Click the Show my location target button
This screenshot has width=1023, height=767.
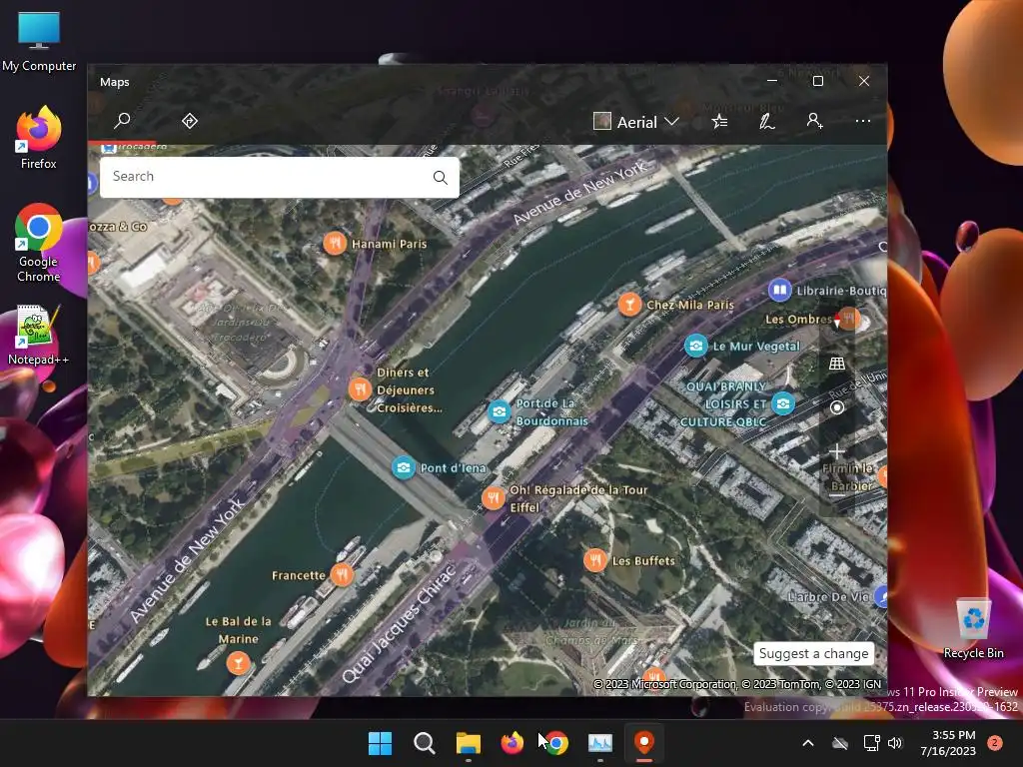coord(836,408)
